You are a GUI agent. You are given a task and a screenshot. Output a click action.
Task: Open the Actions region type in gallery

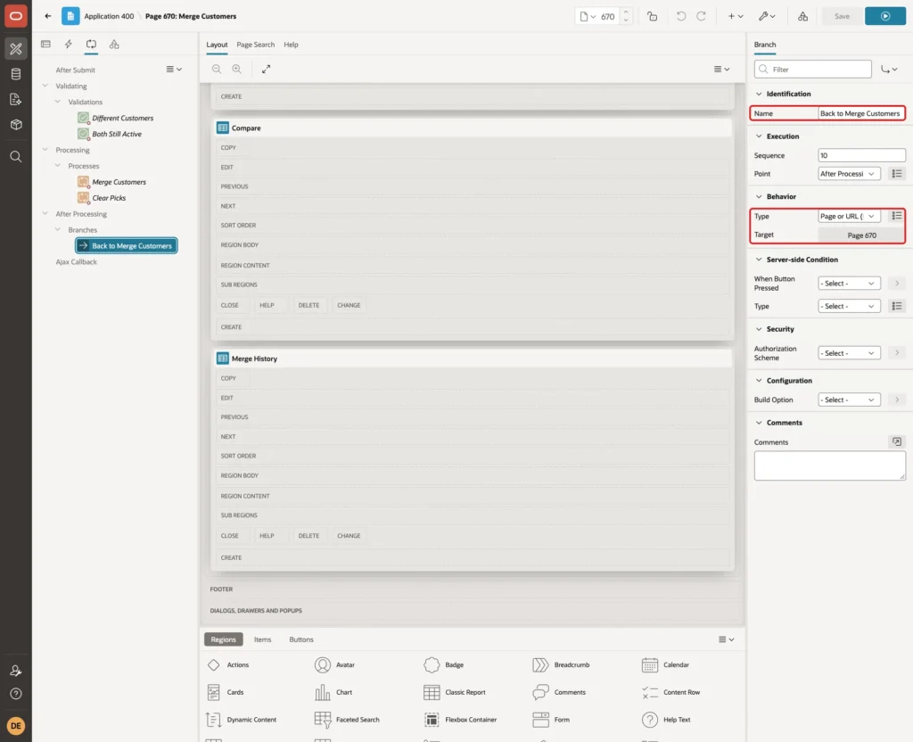(228, 664)
